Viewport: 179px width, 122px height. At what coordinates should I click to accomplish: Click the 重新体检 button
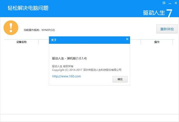click(167, 29)
